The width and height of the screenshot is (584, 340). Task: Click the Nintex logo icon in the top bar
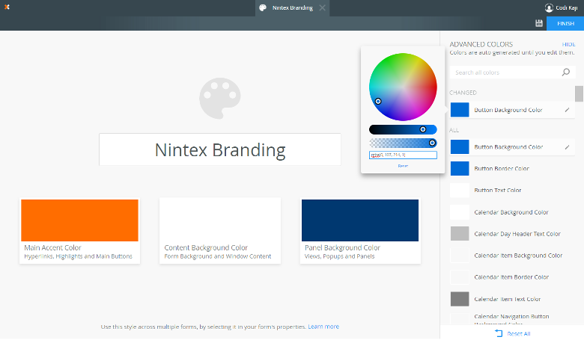point(7,7)
